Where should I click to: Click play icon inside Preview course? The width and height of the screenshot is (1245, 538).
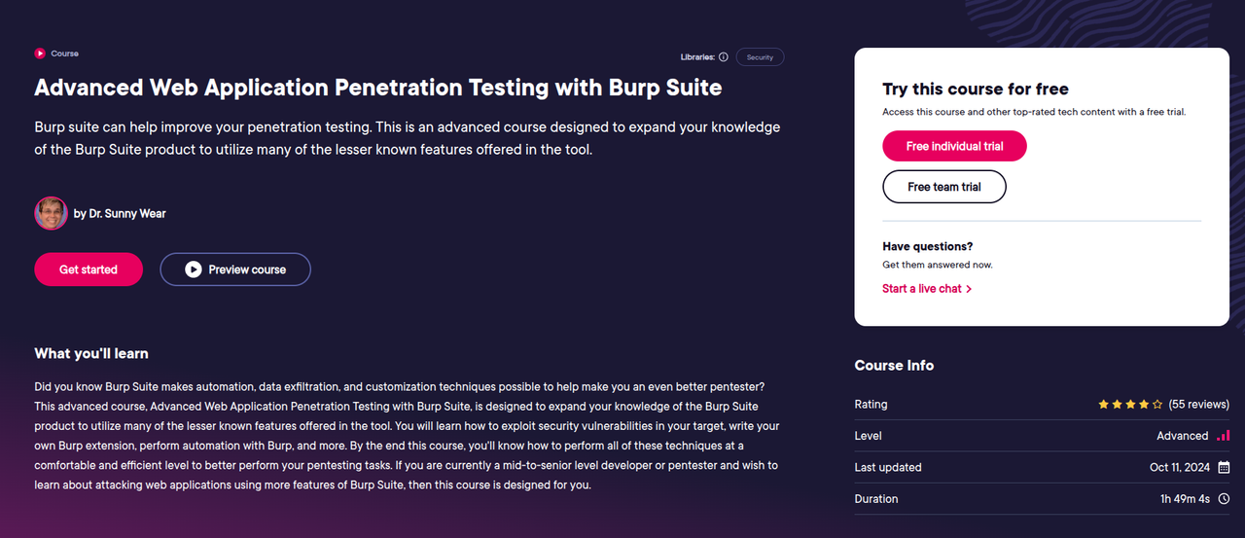click(194, 269)
